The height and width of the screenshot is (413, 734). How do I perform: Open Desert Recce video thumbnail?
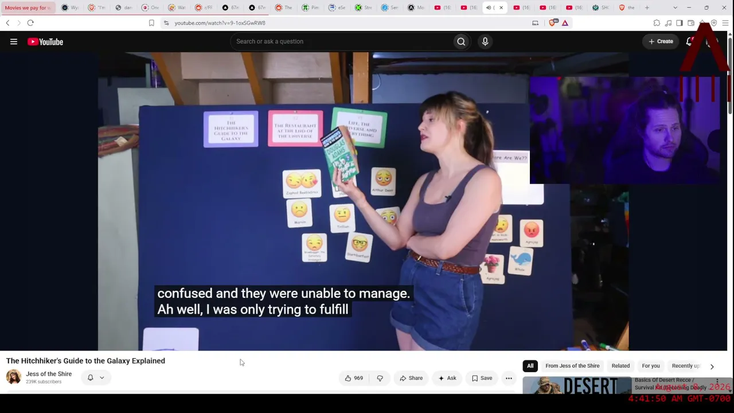pyautogui.click(x=577, y=385)
